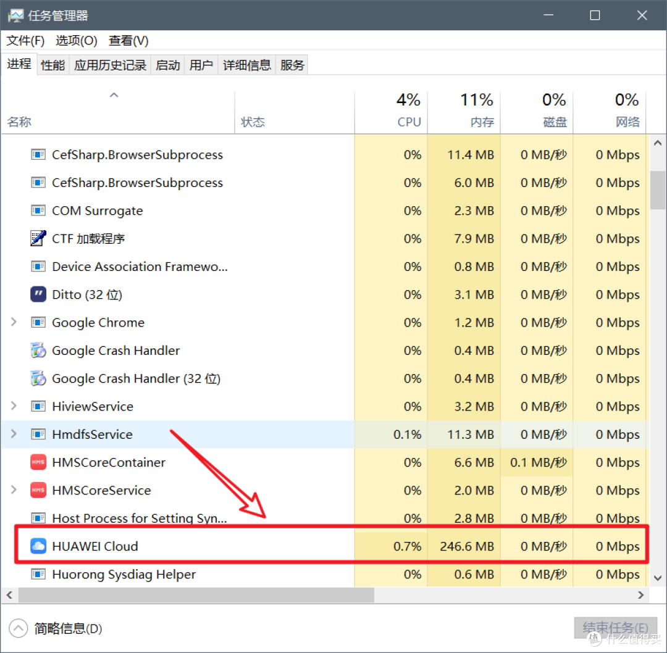The width and height of the screenshot is (667, 653).
Task: Click the vertical scrollbar thumb
Action: coord(658,190)
